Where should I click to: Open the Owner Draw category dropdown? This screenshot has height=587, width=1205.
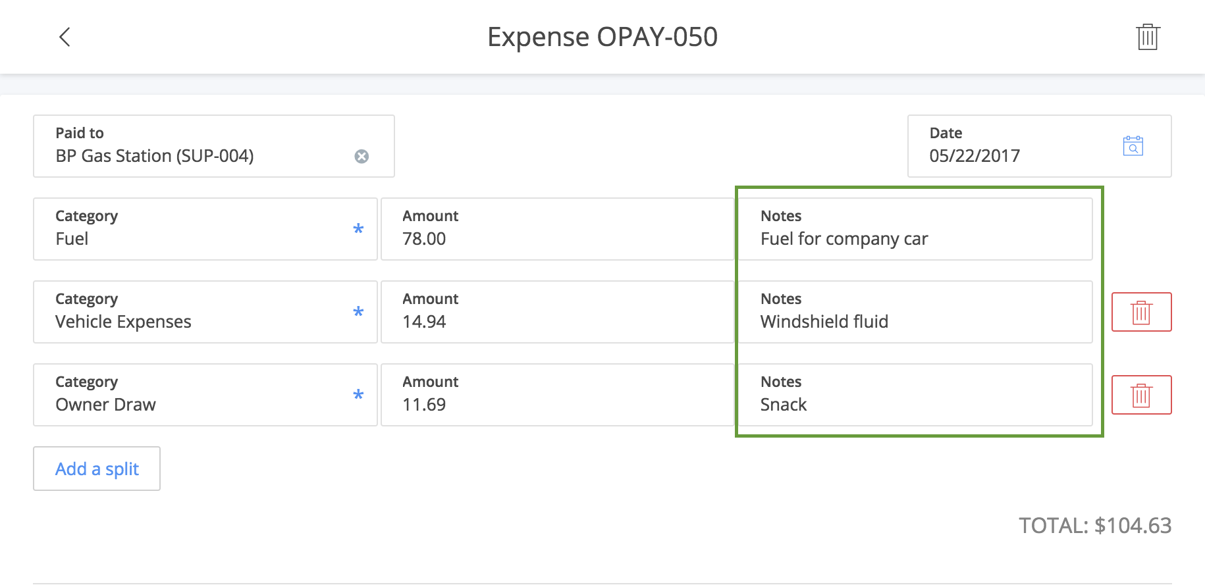click(x=205, y=395)
